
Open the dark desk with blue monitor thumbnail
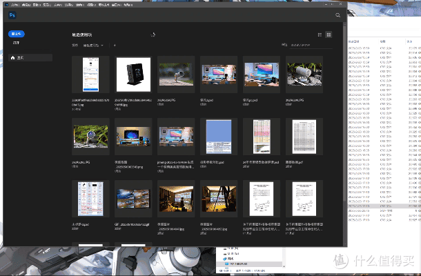[x=133, y=137]
